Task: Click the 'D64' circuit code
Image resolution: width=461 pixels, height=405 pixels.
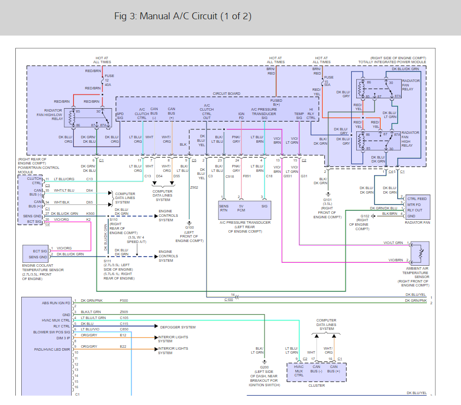Action: [89, 191]
